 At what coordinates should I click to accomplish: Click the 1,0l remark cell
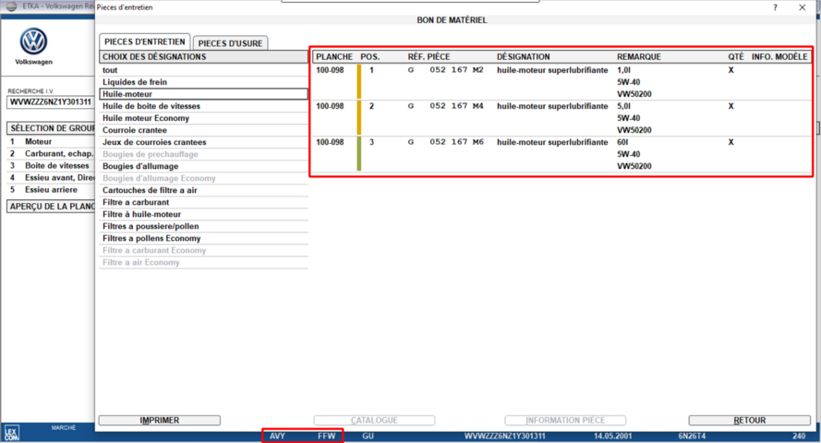pyautogui.click(x=623, y=70)
